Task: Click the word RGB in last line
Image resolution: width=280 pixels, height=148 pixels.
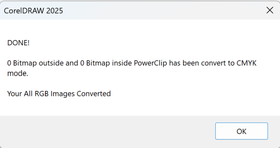Action: click(x=41, y=94)
